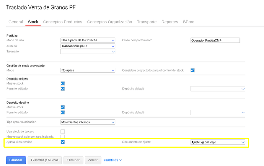264x166 pixels.
Task: Click the Traslado Venta de Granos PF title
Action: pos(41,7)
